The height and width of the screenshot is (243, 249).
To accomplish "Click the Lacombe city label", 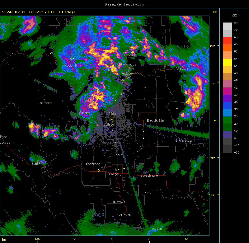I will coord(130,55).
